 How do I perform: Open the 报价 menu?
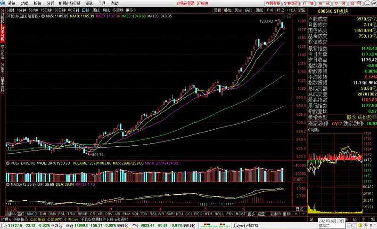coord(38,3)
